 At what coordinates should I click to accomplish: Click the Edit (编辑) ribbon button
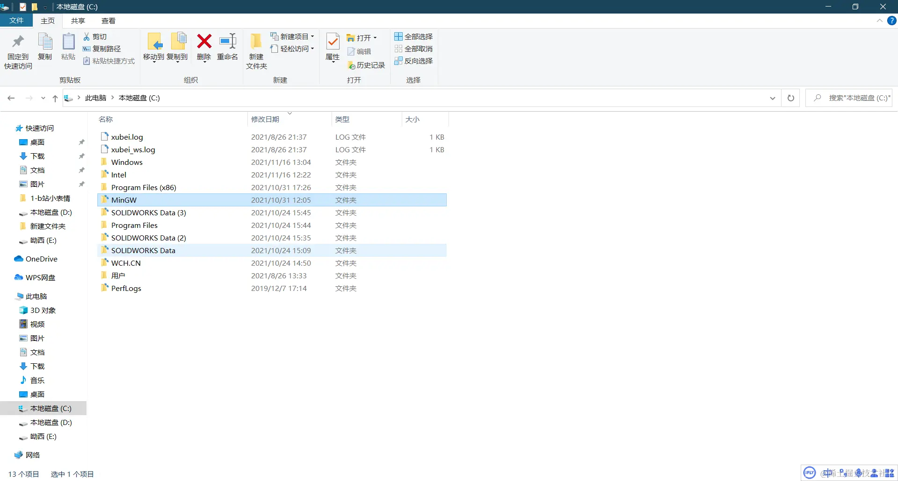(x=359, y=51)
